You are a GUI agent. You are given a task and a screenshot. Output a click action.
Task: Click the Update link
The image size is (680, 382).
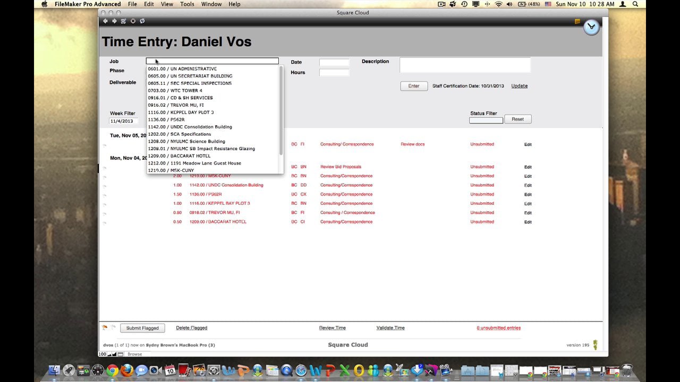pyautogui.click(x=520, y=86)
